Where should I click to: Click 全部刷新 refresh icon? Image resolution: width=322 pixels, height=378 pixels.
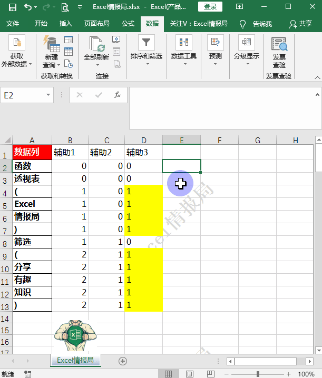coord(97,44)
